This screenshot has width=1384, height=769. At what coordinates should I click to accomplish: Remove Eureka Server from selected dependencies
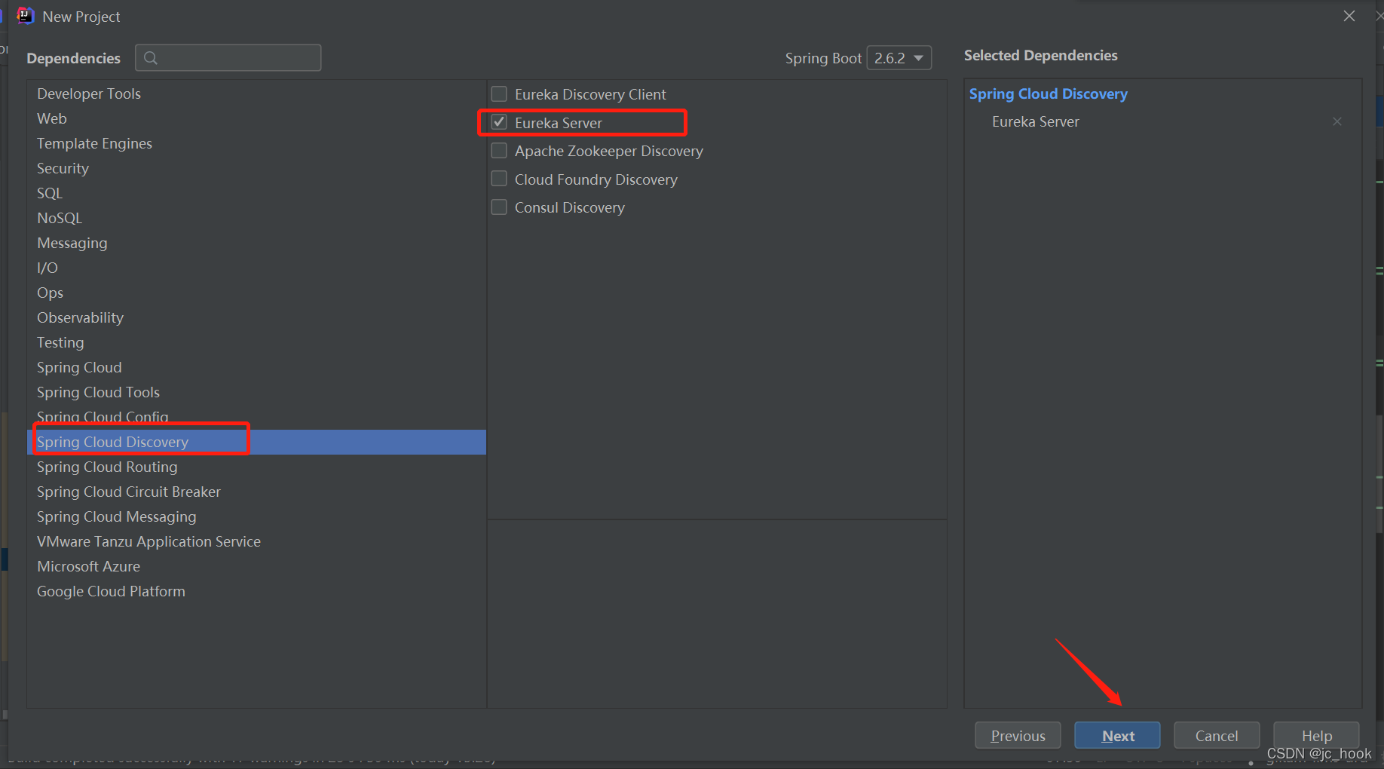1337,121
